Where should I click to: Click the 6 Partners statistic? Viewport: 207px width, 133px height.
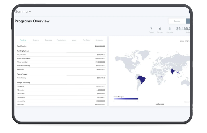coord(160,30)
